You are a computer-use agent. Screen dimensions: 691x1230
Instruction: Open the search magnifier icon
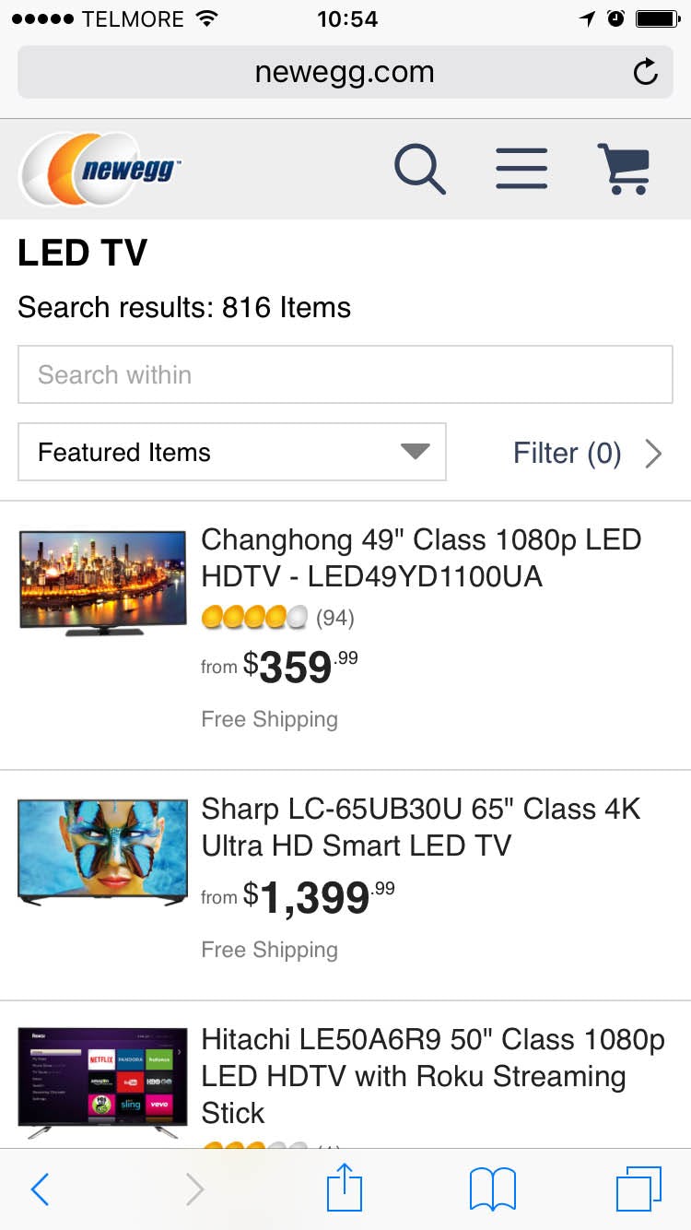coord(420,169)
